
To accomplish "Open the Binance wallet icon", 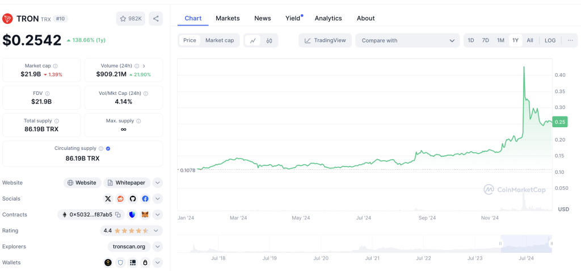I will tap(108, 262).
